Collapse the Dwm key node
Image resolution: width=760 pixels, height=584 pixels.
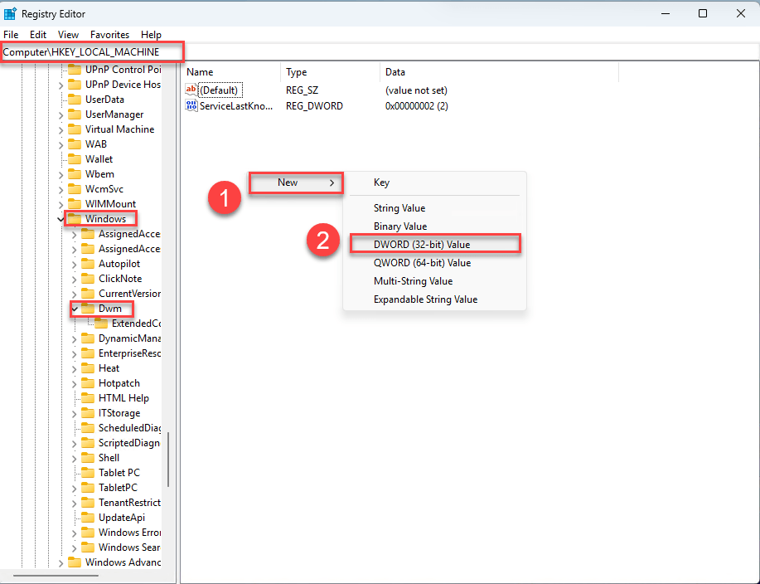pyautogui.click(x=74, y=309)
